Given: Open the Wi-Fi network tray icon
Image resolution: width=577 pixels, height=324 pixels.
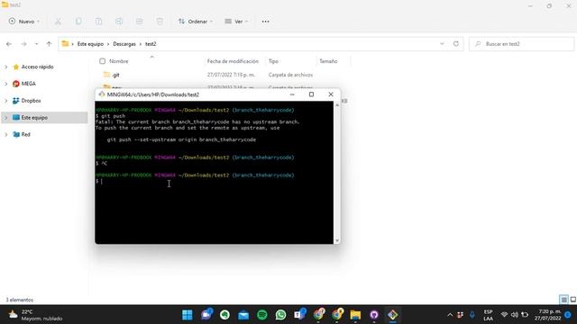Looking at the screenshot, I should coord(504,315).
